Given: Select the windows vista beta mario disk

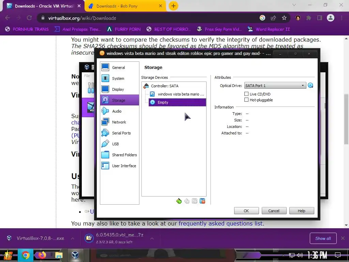Looking at the screenshot, I should tap(177, 94).
